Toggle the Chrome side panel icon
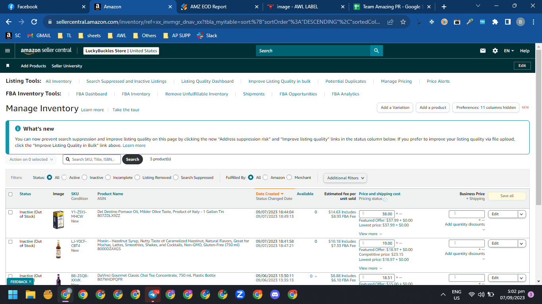 (508, 22)
